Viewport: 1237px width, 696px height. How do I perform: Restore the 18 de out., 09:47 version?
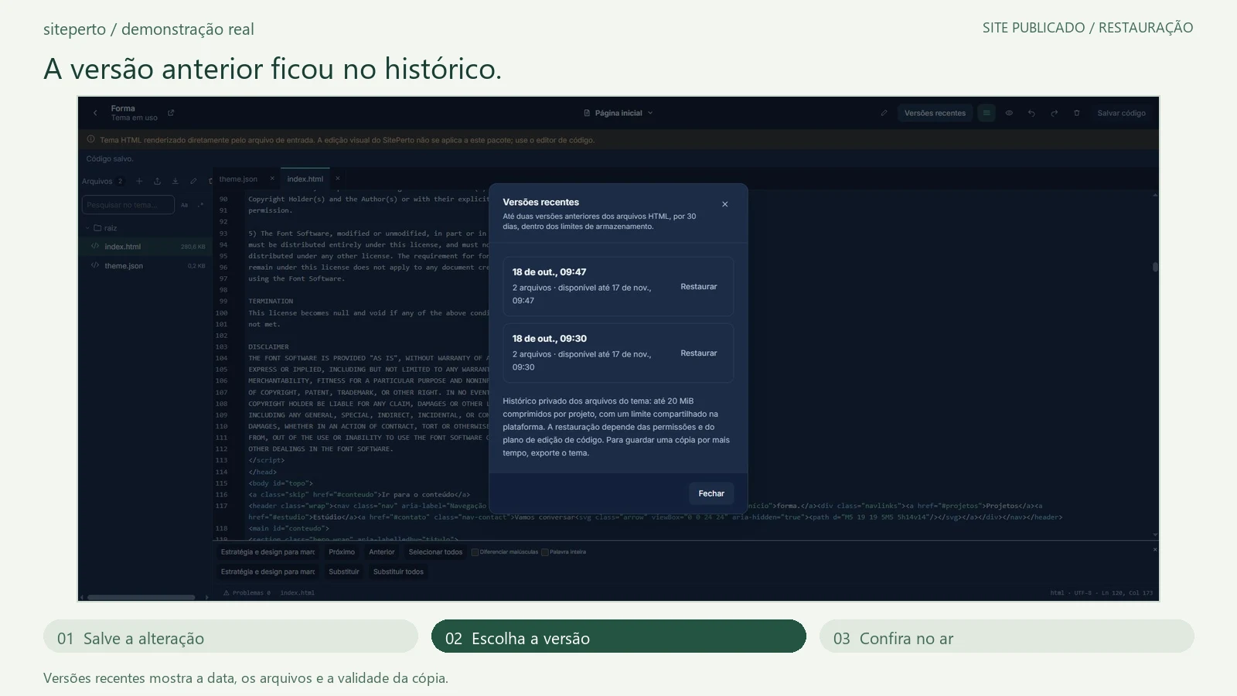point(699,286)
